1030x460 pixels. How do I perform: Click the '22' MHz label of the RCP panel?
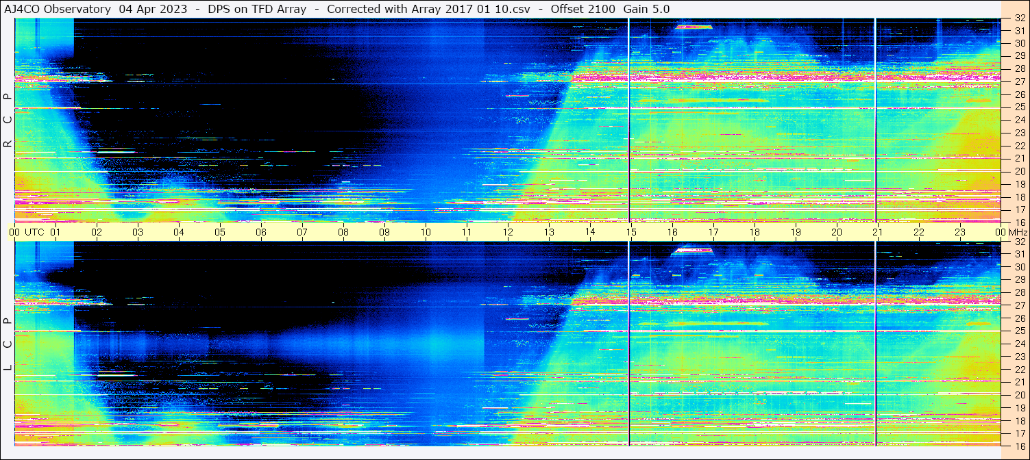(1020, 146)
